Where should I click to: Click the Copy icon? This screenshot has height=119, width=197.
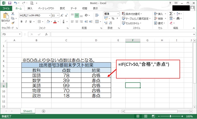(x=13, y=19)
